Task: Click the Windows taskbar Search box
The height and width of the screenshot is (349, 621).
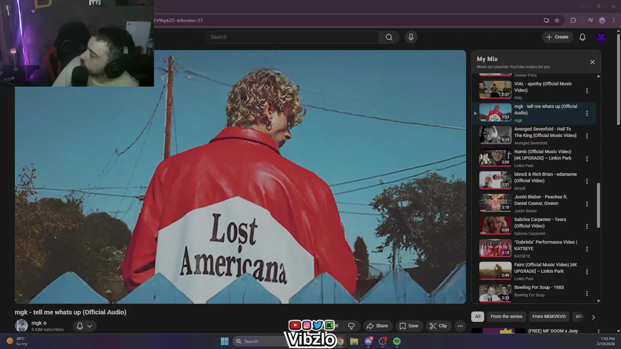Action: pos(260,341)
